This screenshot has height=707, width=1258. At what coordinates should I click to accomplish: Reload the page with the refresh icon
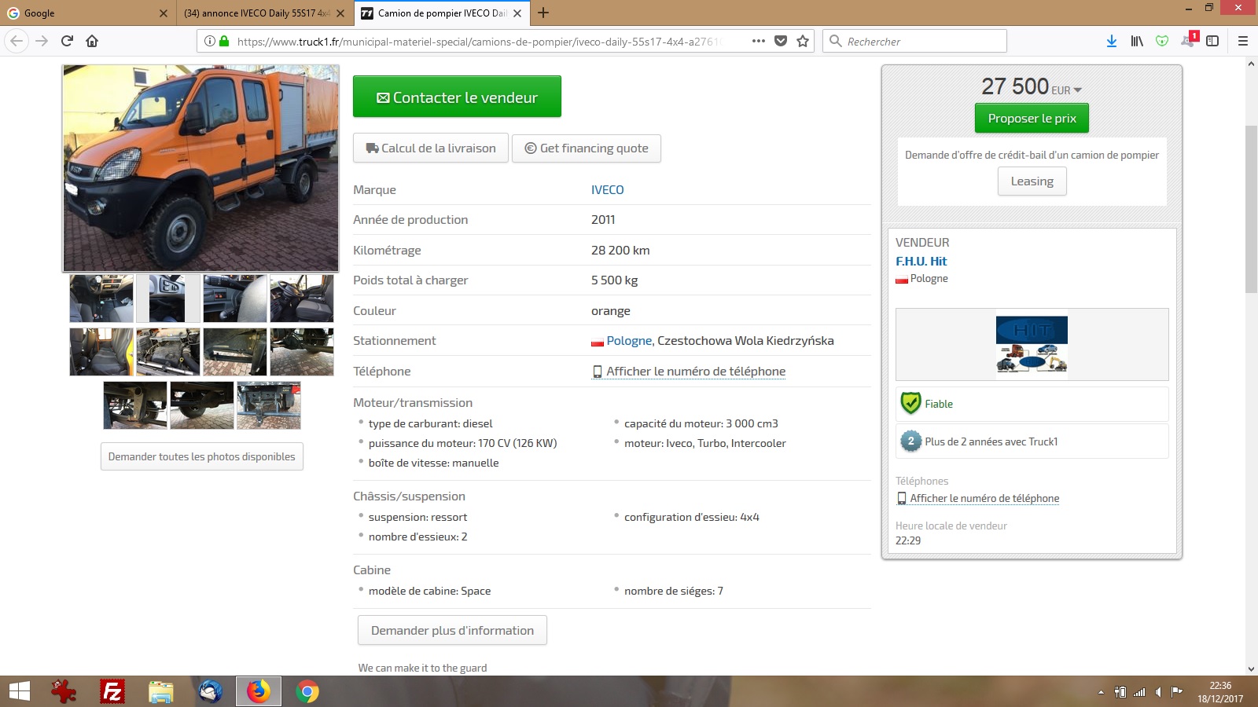coord(67,41)
